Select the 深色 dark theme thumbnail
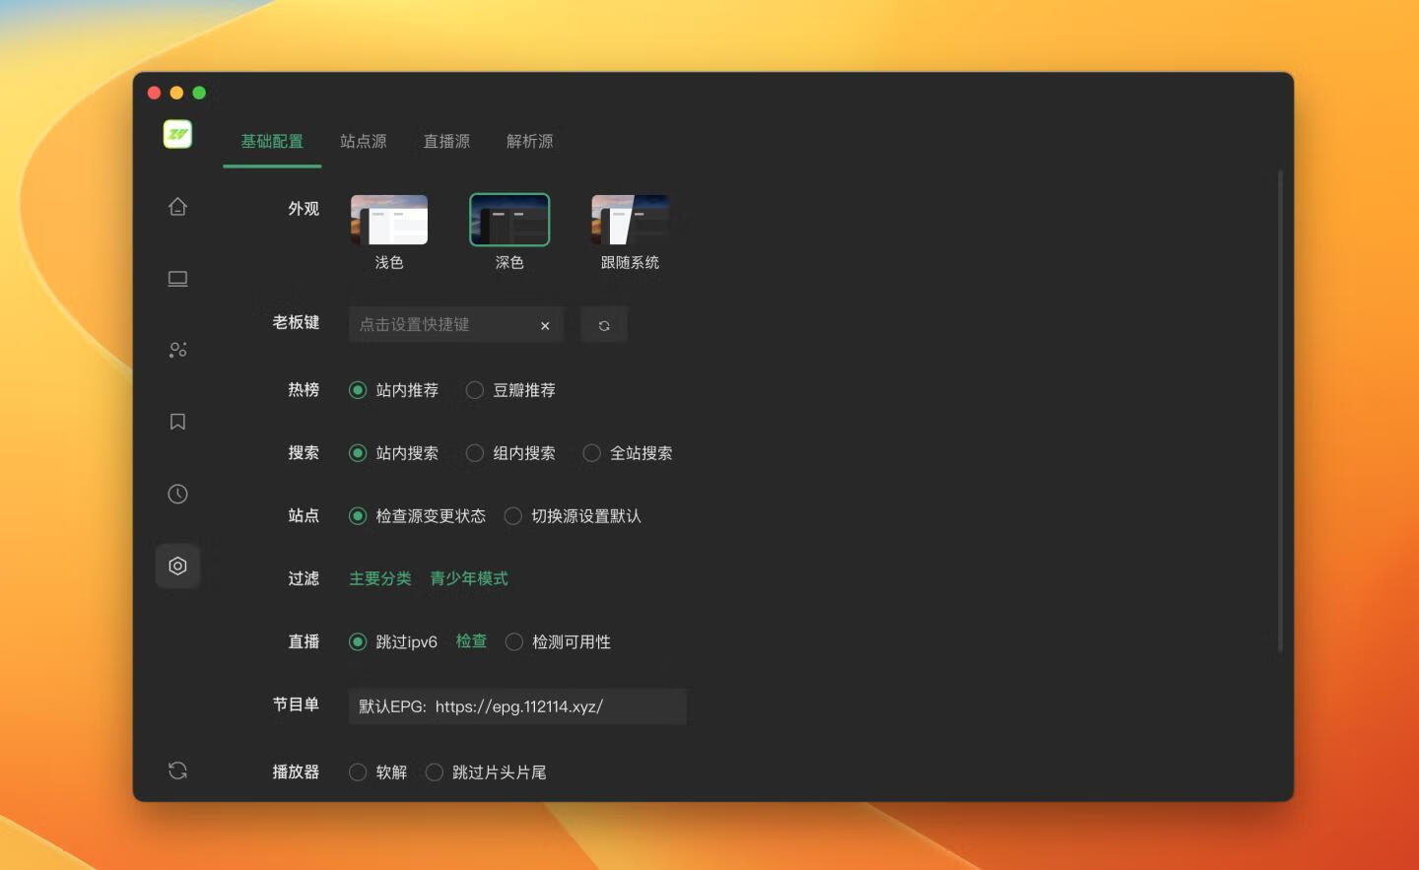This screenshot has height=870, width=1419. coord(509,220)
